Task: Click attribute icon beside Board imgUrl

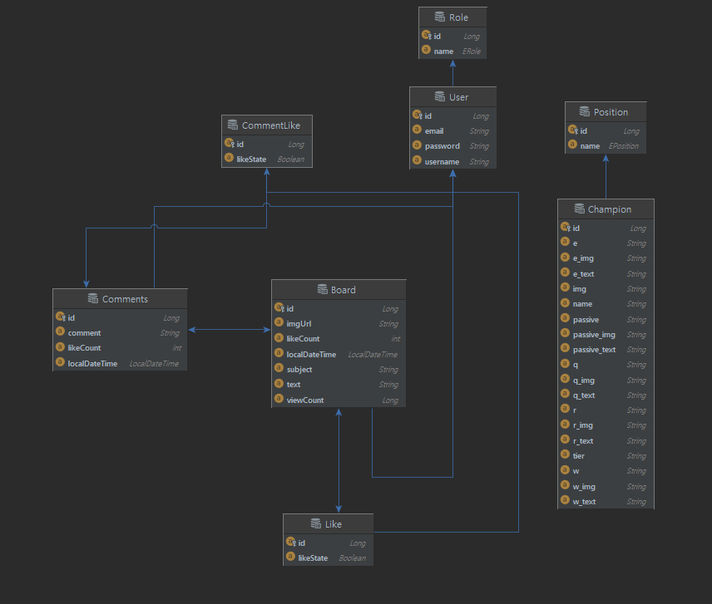Action: point(279,322)
